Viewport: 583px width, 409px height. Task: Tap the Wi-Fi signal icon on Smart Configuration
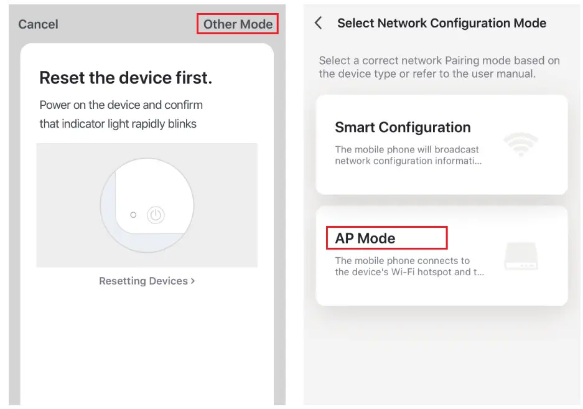coord(520,144)
